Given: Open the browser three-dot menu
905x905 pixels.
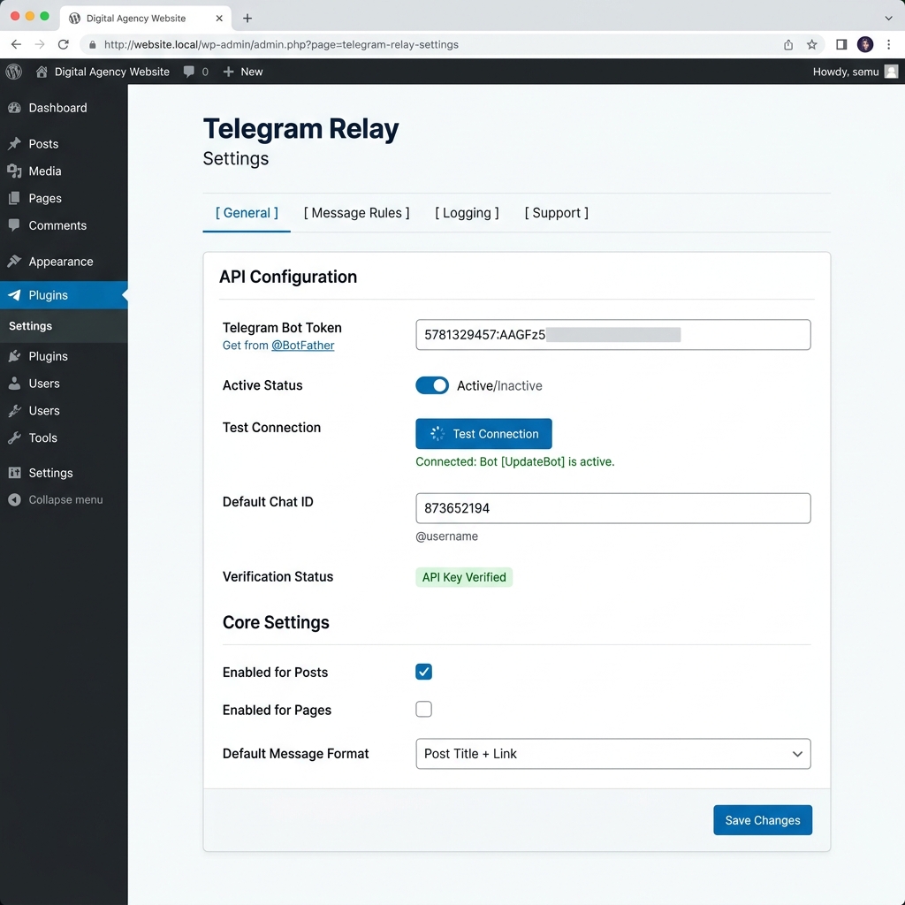Looking at the screenshot, I should tap(889, 44).
